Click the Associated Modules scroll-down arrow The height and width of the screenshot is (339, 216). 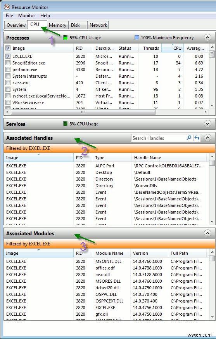(x=212, y=317)
